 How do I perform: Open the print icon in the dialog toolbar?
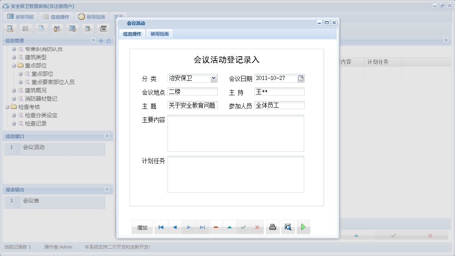coord(272,227)
